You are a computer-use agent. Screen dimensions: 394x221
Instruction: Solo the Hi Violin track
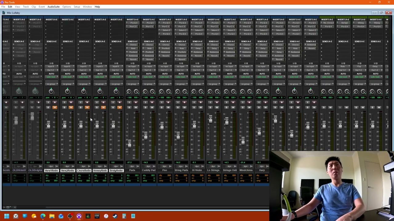coord(194,107)
